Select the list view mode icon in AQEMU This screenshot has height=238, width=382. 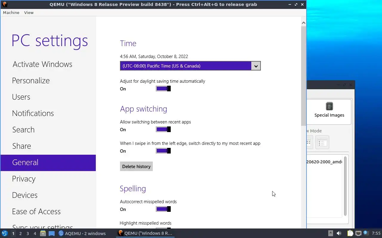click(x=322, y=142)
